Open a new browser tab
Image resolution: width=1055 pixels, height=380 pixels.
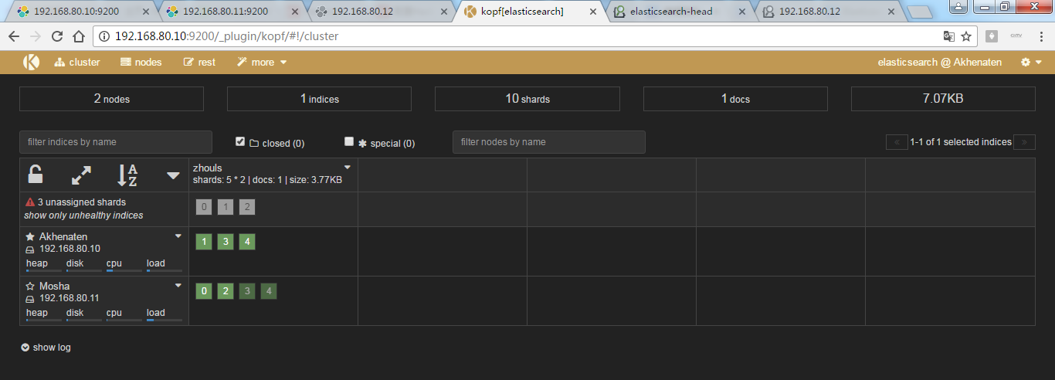click(x=919, y=12)
